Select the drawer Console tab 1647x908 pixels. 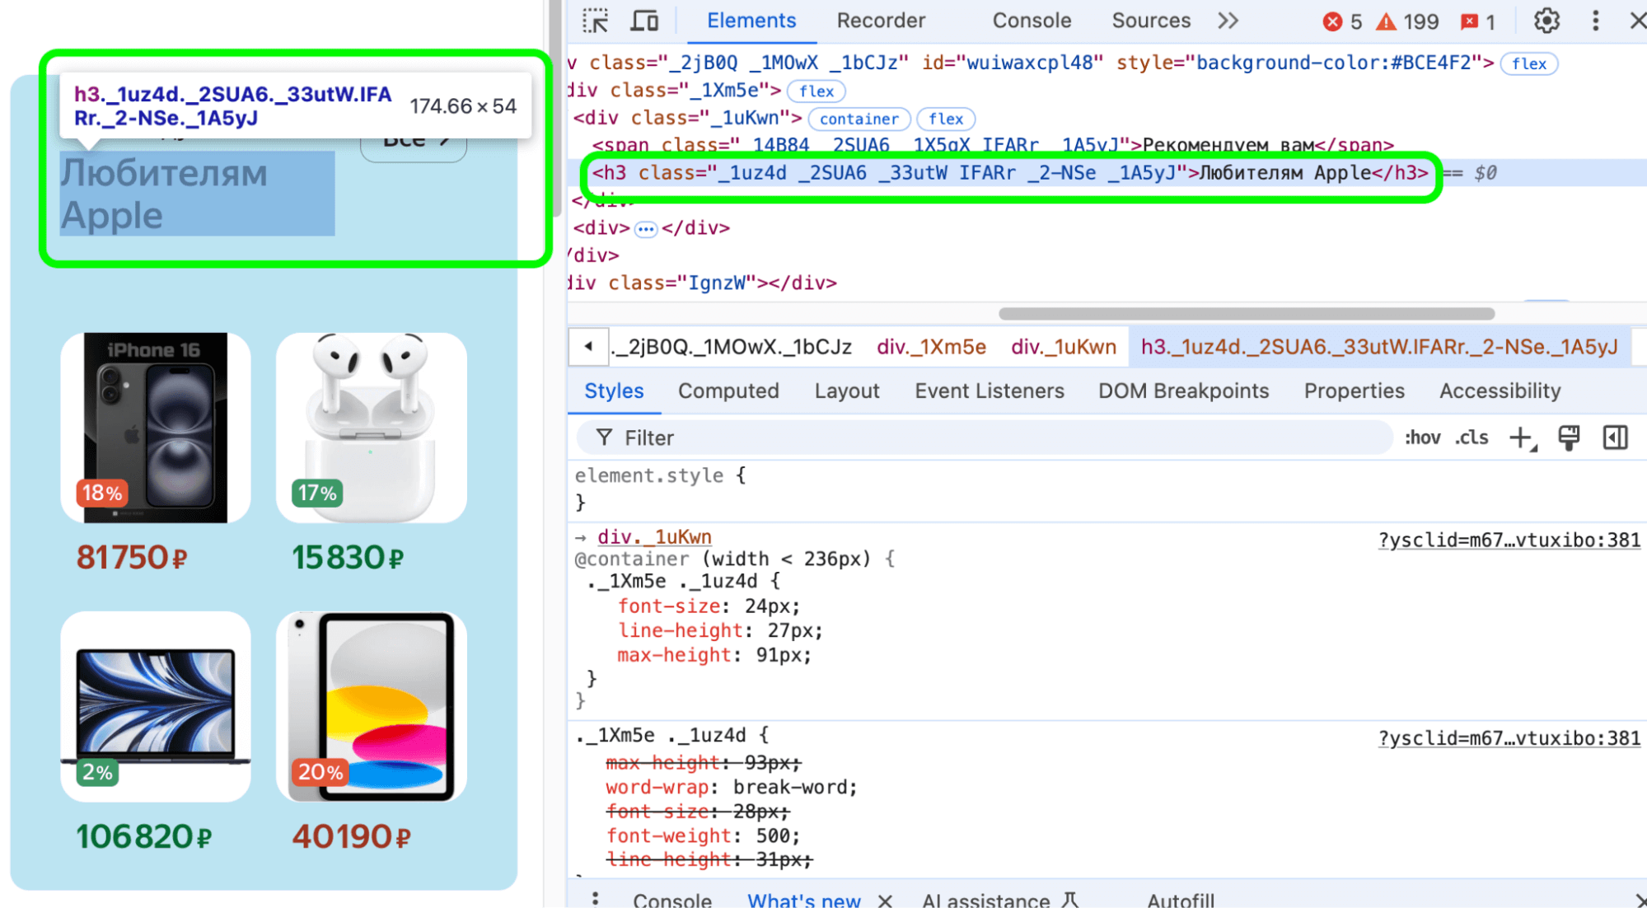pos(672,900)
